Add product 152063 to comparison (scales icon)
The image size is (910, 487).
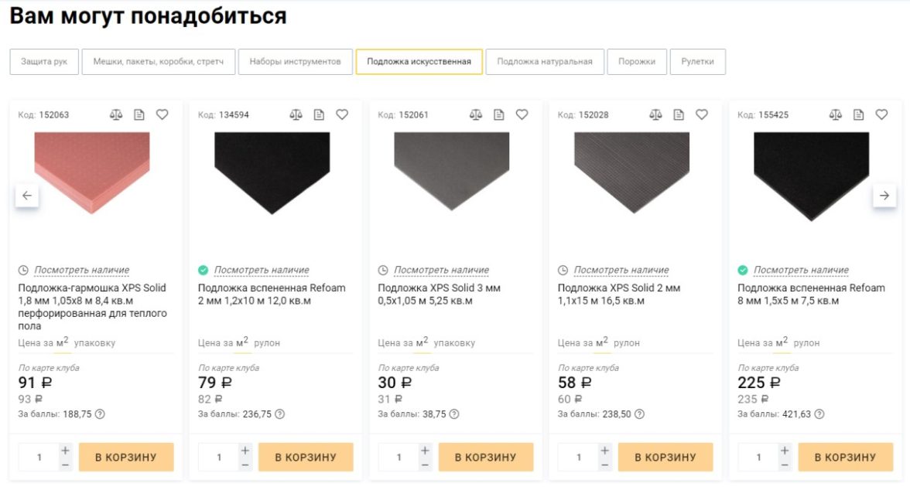(x=116, y=114)
